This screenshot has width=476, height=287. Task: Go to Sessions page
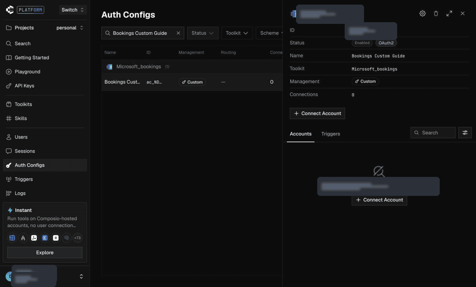[x=45, y=151]
